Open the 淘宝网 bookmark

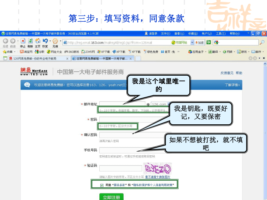point(26,52)
